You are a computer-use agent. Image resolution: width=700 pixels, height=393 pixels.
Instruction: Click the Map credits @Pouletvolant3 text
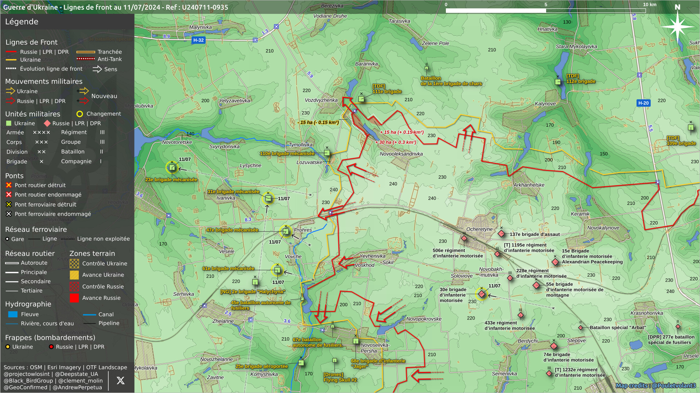(656, 385)
